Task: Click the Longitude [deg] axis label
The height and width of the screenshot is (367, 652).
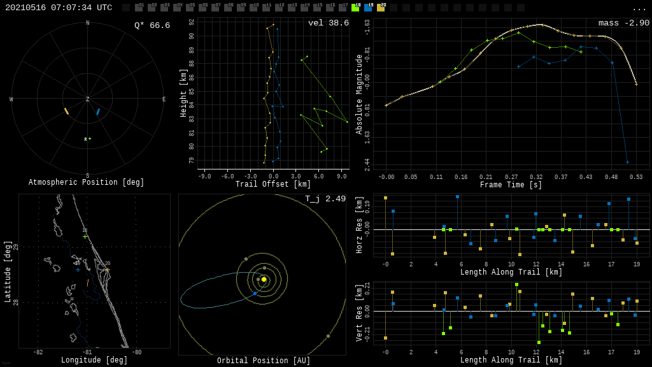Action: point(94,359)
